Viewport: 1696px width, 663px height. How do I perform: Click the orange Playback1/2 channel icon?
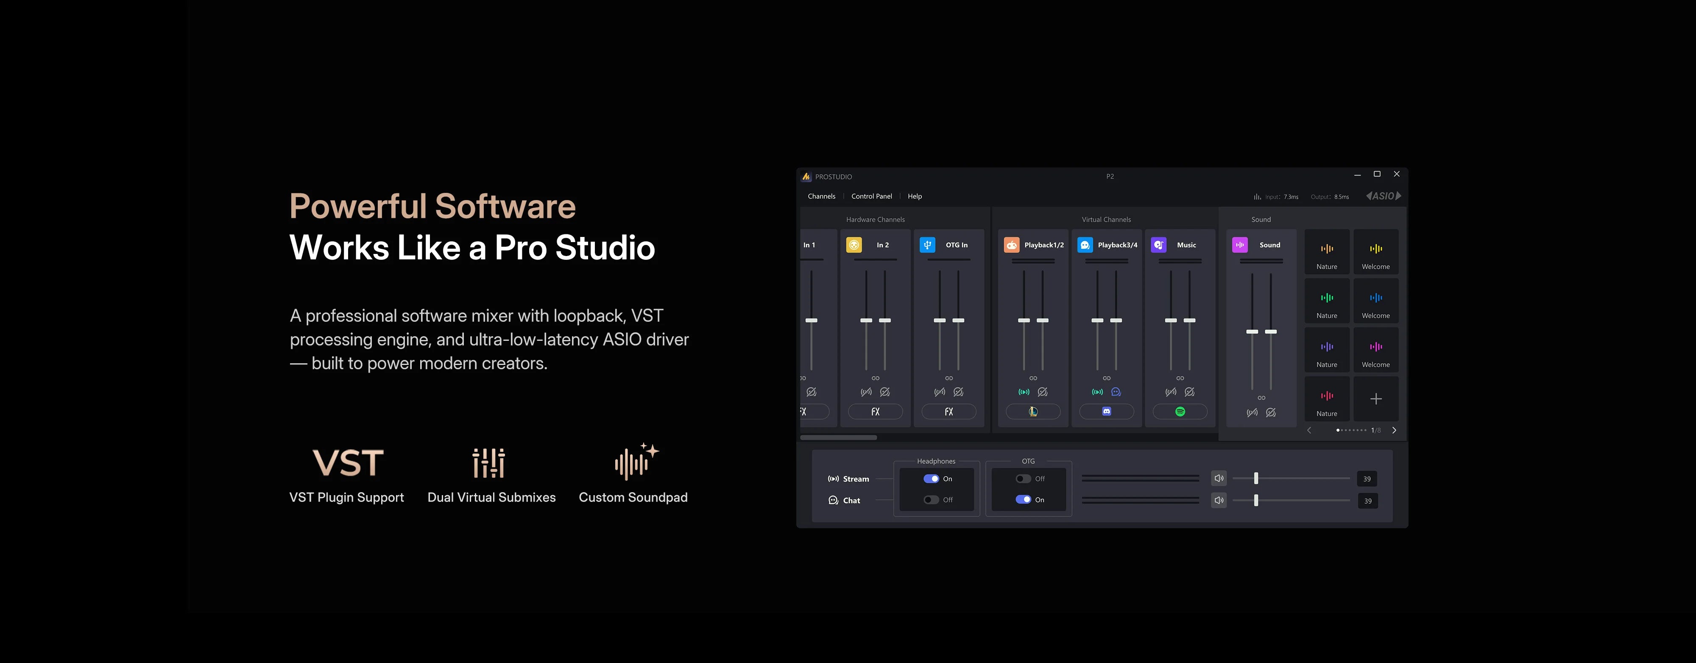1012,245
